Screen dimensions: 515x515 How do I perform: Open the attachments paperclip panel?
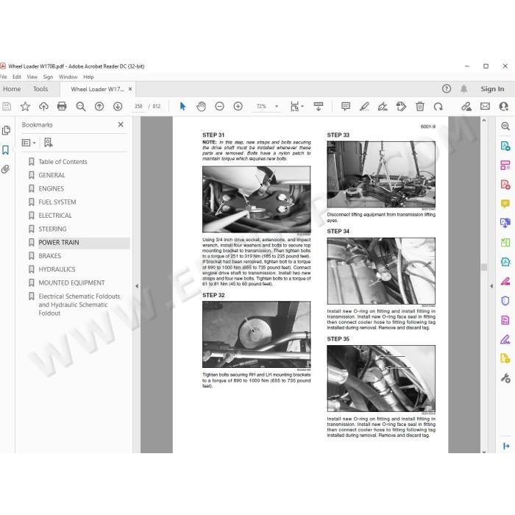[6, 169]
